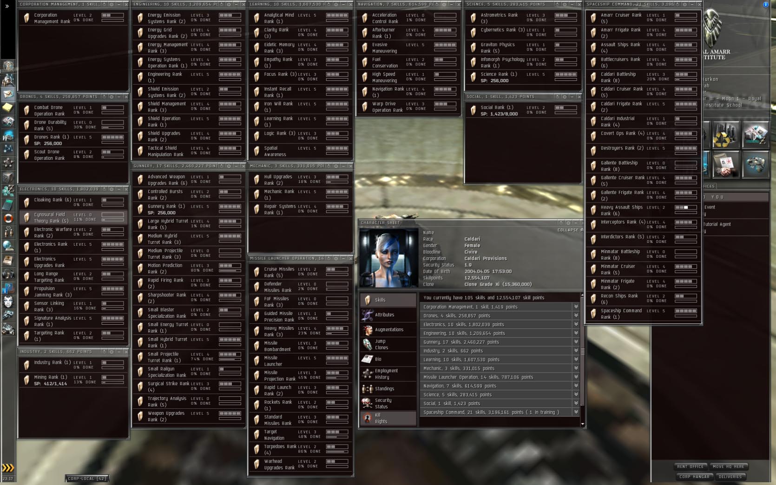Expand Electronics skill group arrow
Image resolution: width=776 pixels, height=485 pixels.
[576, 324]
